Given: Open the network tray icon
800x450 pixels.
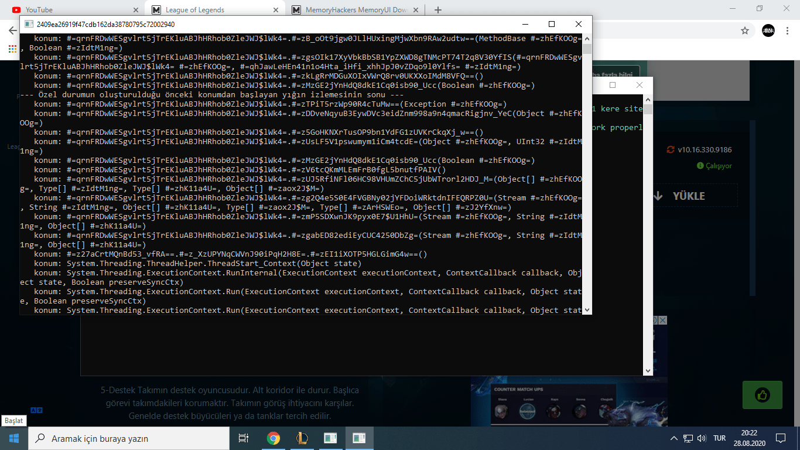Looking at the screenshot, I should 688,438.
